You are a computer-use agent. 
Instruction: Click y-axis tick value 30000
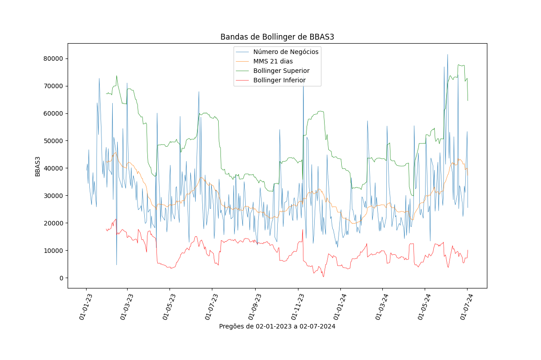point(54,196)
